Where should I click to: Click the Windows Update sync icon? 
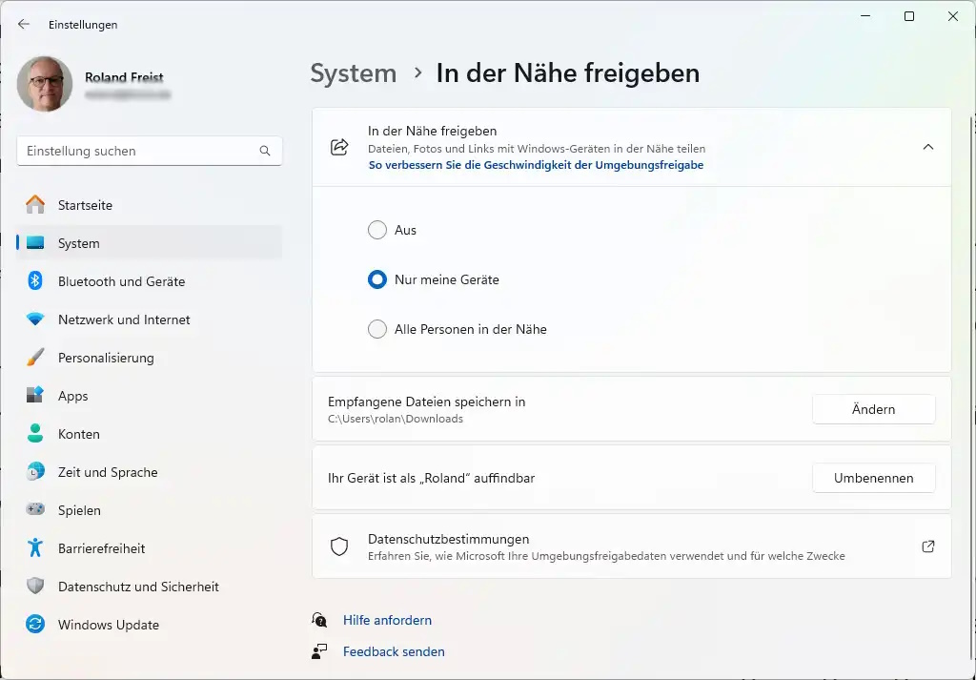click(35, 625)
